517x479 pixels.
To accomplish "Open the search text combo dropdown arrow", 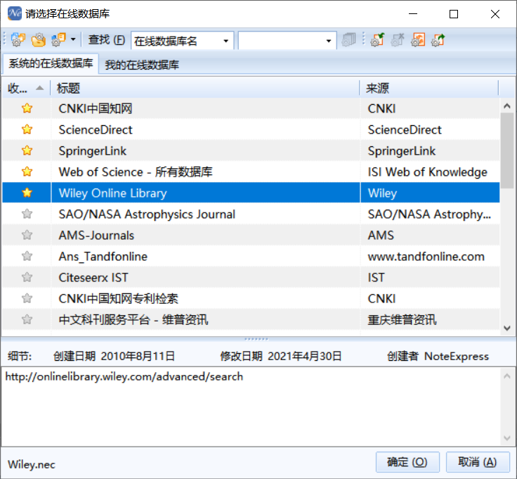I will (329, 41).
